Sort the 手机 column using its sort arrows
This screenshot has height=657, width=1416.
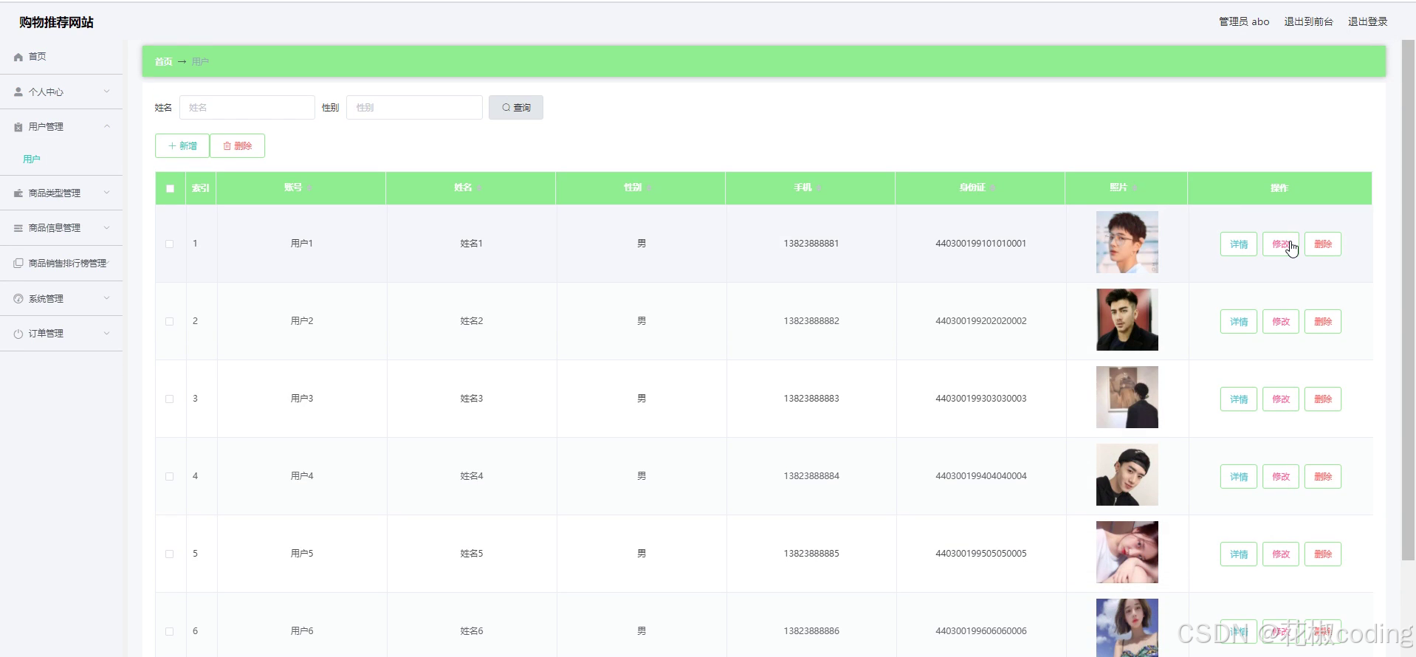[x=819, y=188]
